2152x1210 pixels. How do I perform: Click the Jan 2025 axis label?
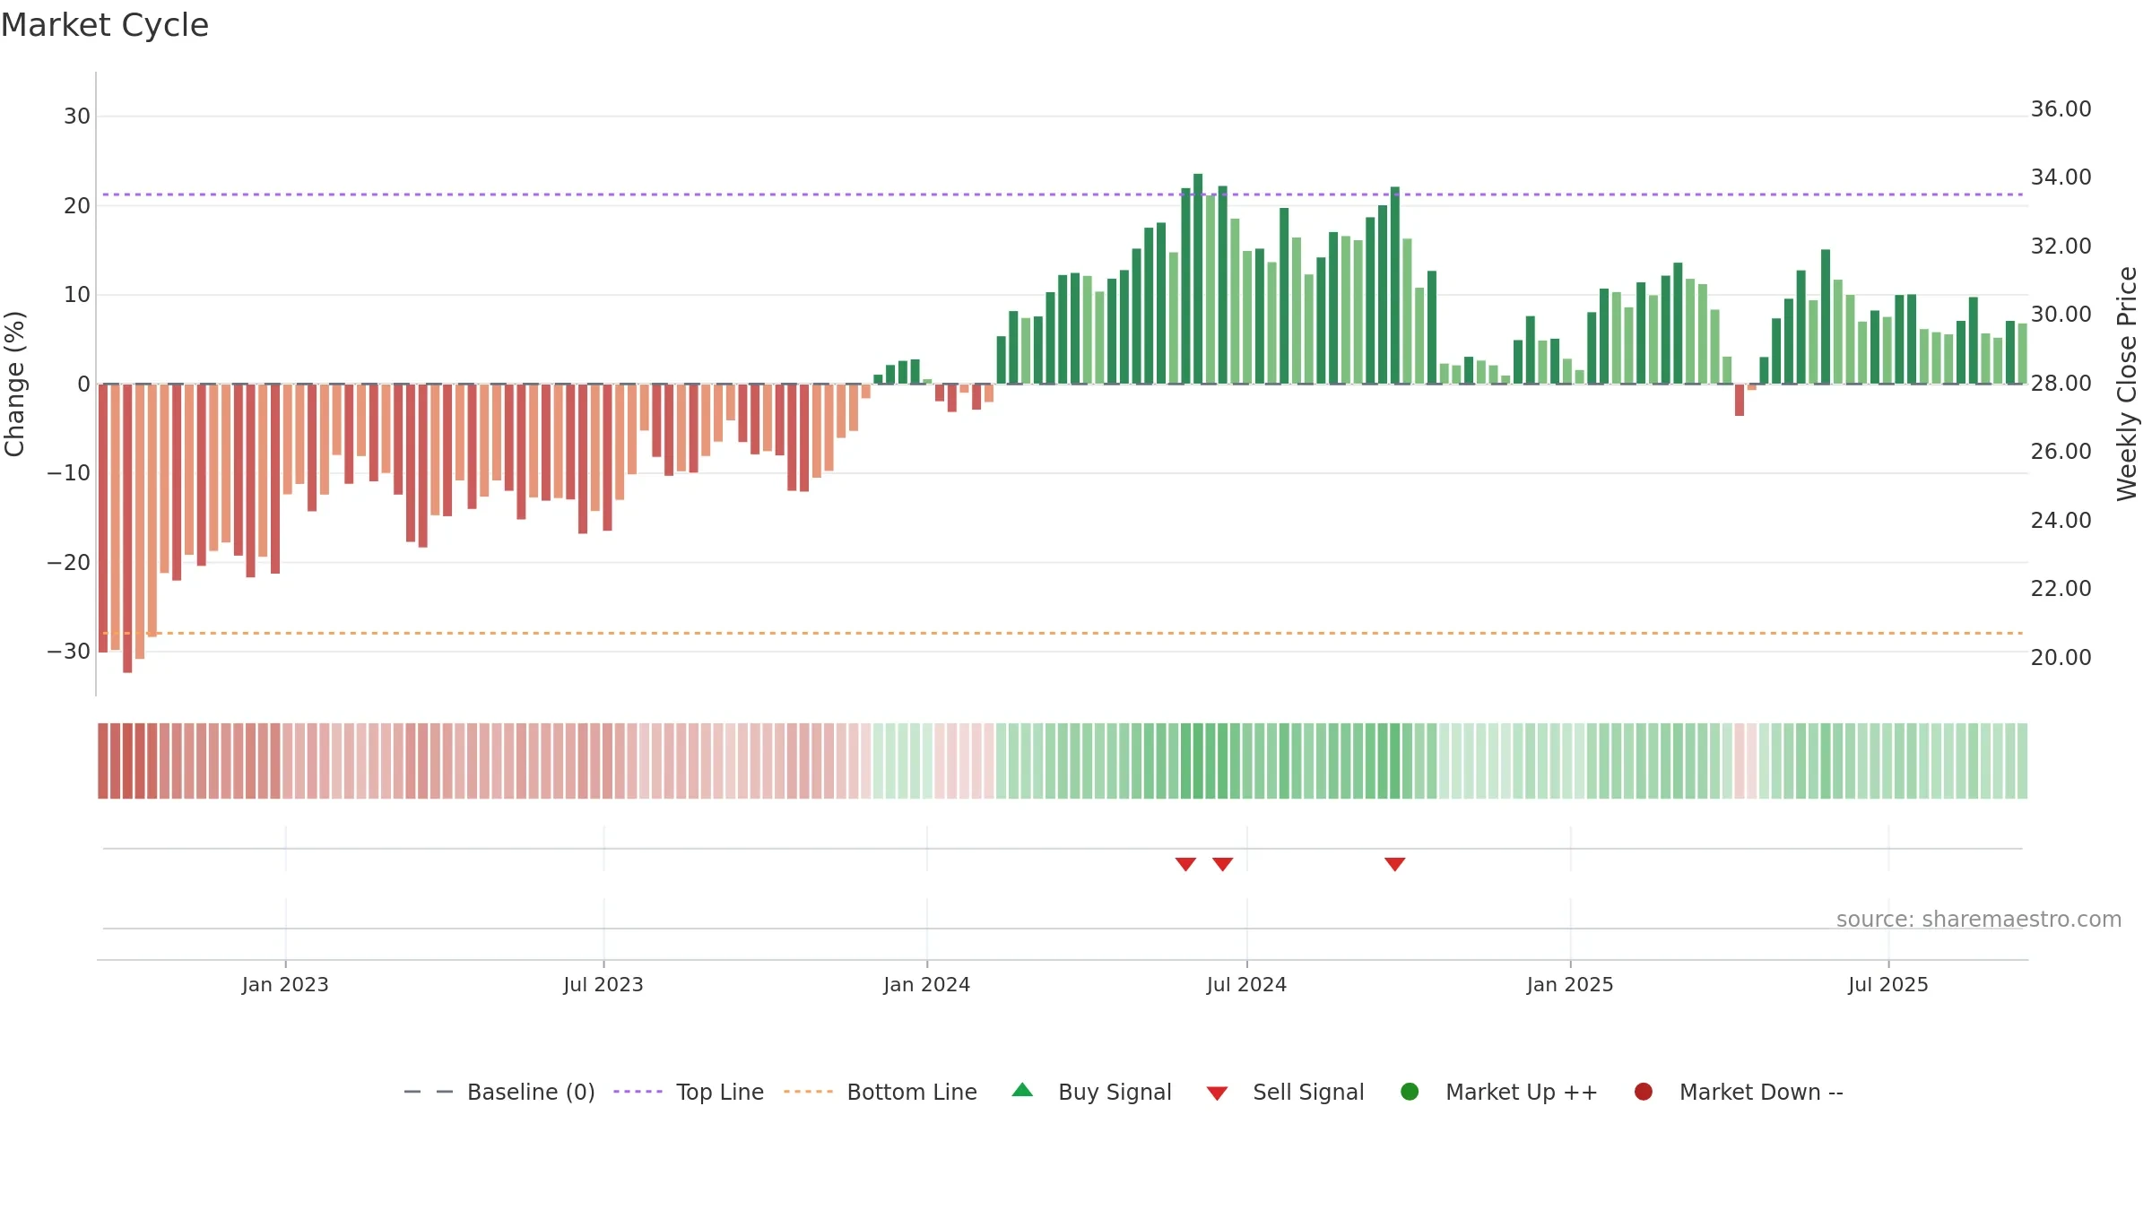click(x=1570, y=985)
